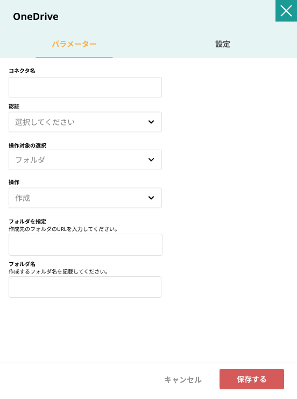Focus the コネクタ名 text field
This screenshot has width=297, height=399.
[85, 87]
